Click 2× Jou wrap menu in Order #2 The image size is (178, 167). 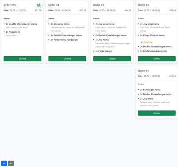pyautogui.click(x=105, y=24)
